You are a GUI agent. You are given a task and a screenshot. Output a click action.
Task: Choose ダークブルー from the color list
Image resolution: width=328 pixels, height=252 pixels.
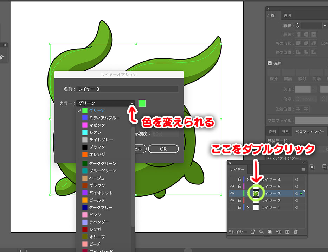pyautogui.click(x=97, y=207)
